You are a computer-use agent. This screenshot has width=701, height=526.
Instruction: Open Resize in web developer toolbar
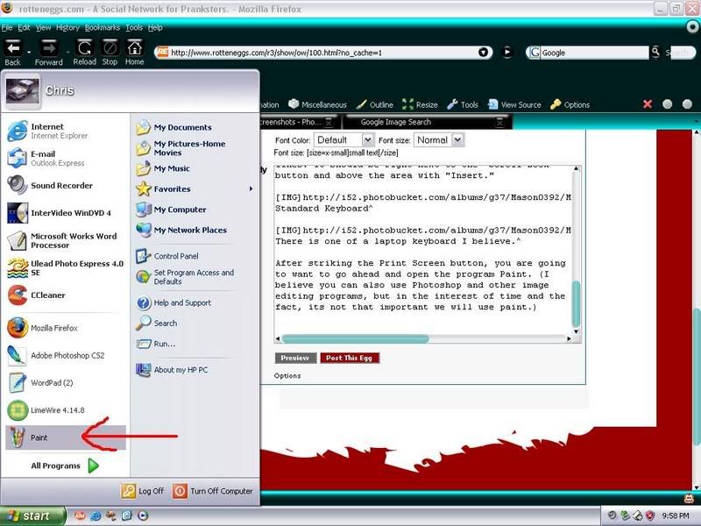pyautogui.click(x=420, y=104)
